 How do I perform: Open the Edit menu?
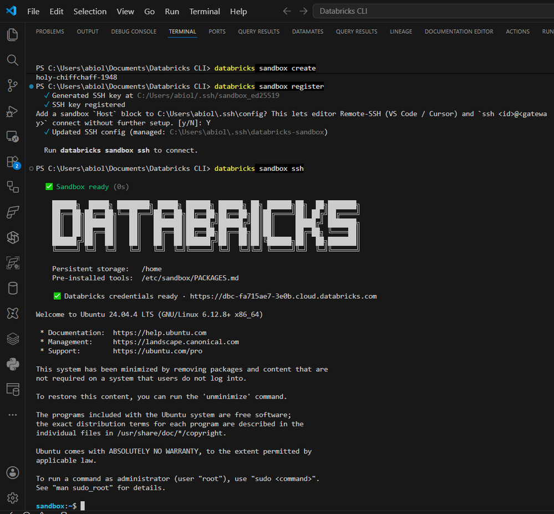coord(57,11)
